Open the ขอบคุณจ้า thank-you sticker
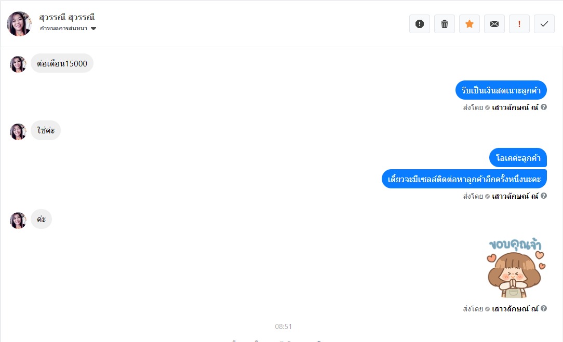The height and width of the screenshot is (342, 563). [516, 268]
